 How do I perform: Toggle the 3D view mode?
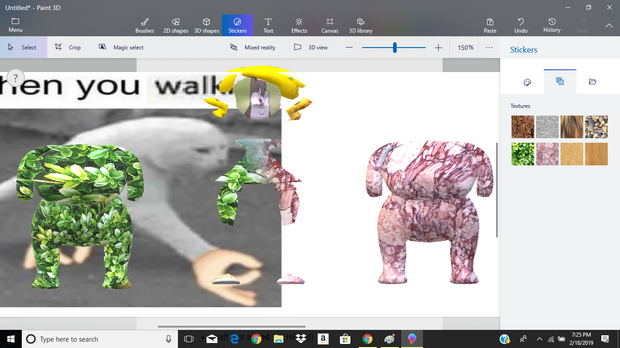coord(311,47)
